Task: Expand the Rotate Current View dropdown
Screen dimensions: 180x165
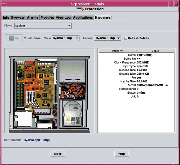Action: [66, 38]
